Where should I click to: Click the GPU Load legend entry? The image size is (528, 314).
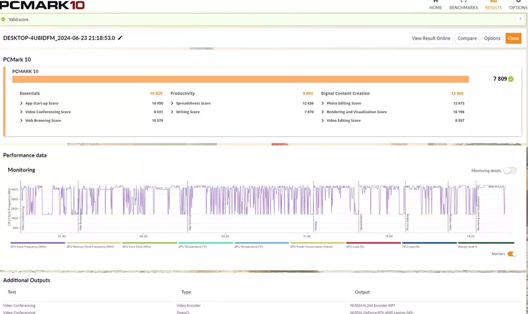click(x=373, y=245)
